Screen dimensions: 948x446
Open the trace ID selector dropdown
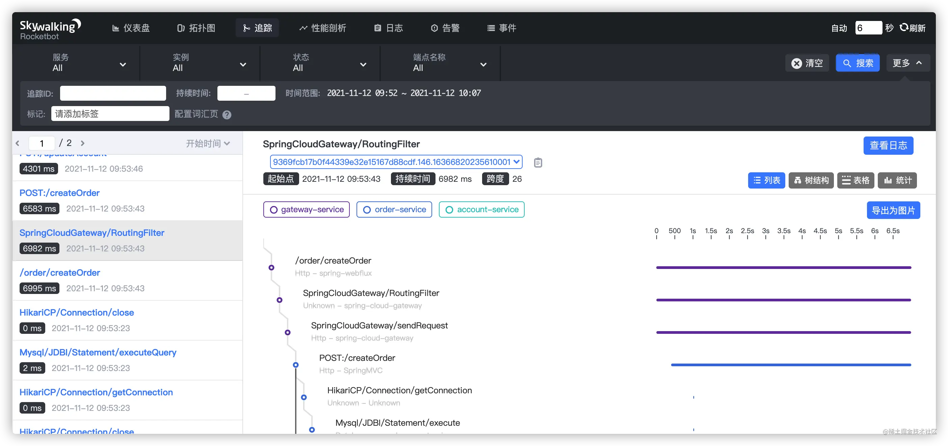click(396, 162)
